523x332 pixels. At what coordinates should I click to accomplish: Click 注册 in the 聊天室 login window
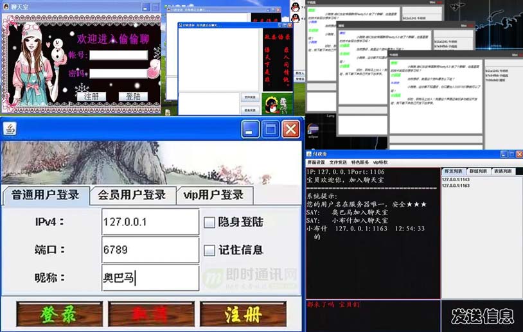pyautogui.click(x=91, y=97)
